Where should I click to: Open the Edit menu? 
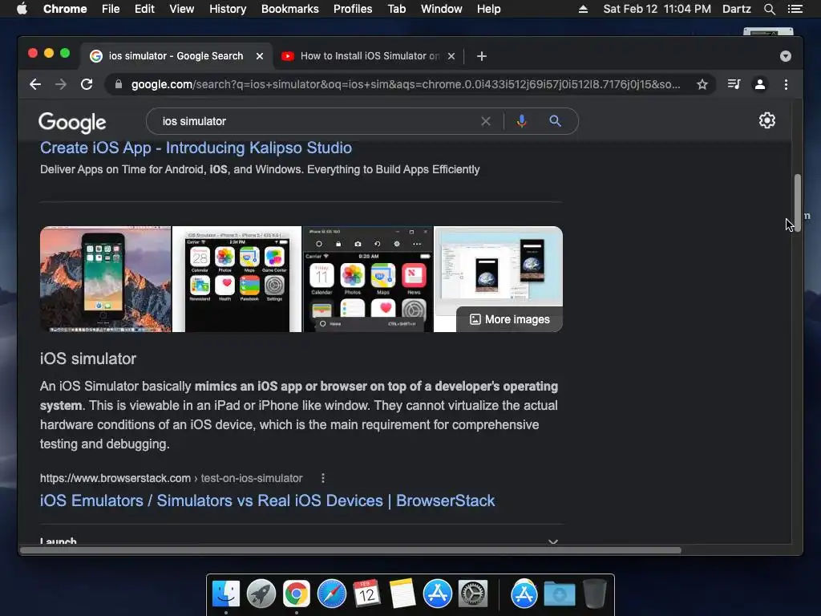point(144,9)
